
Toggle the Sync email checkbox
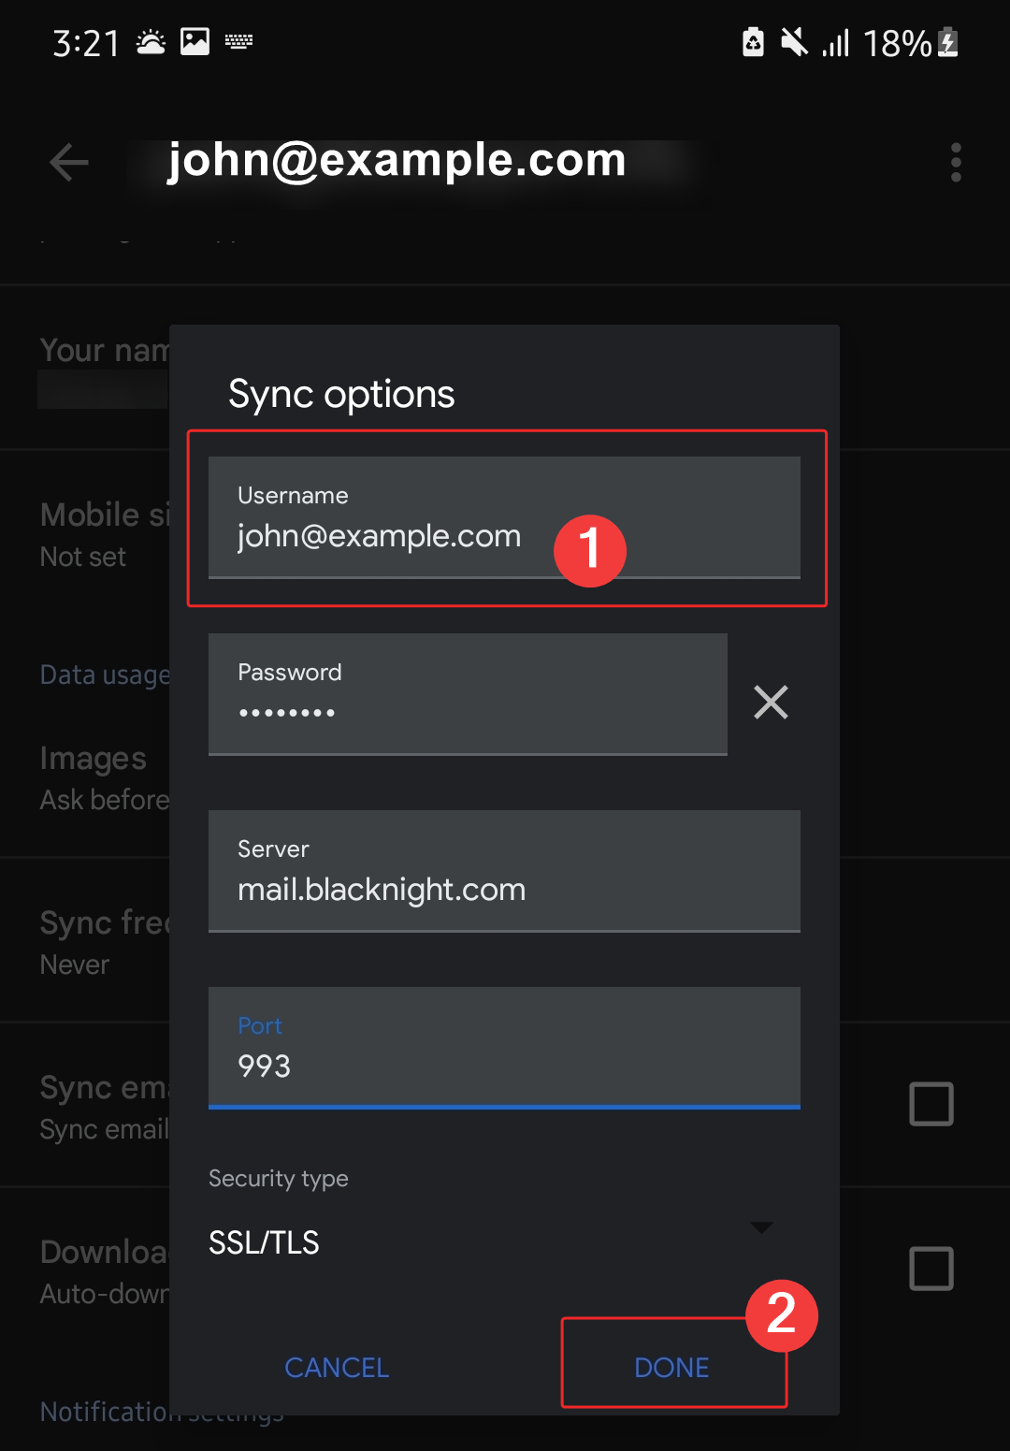(x=931, y=1105)
